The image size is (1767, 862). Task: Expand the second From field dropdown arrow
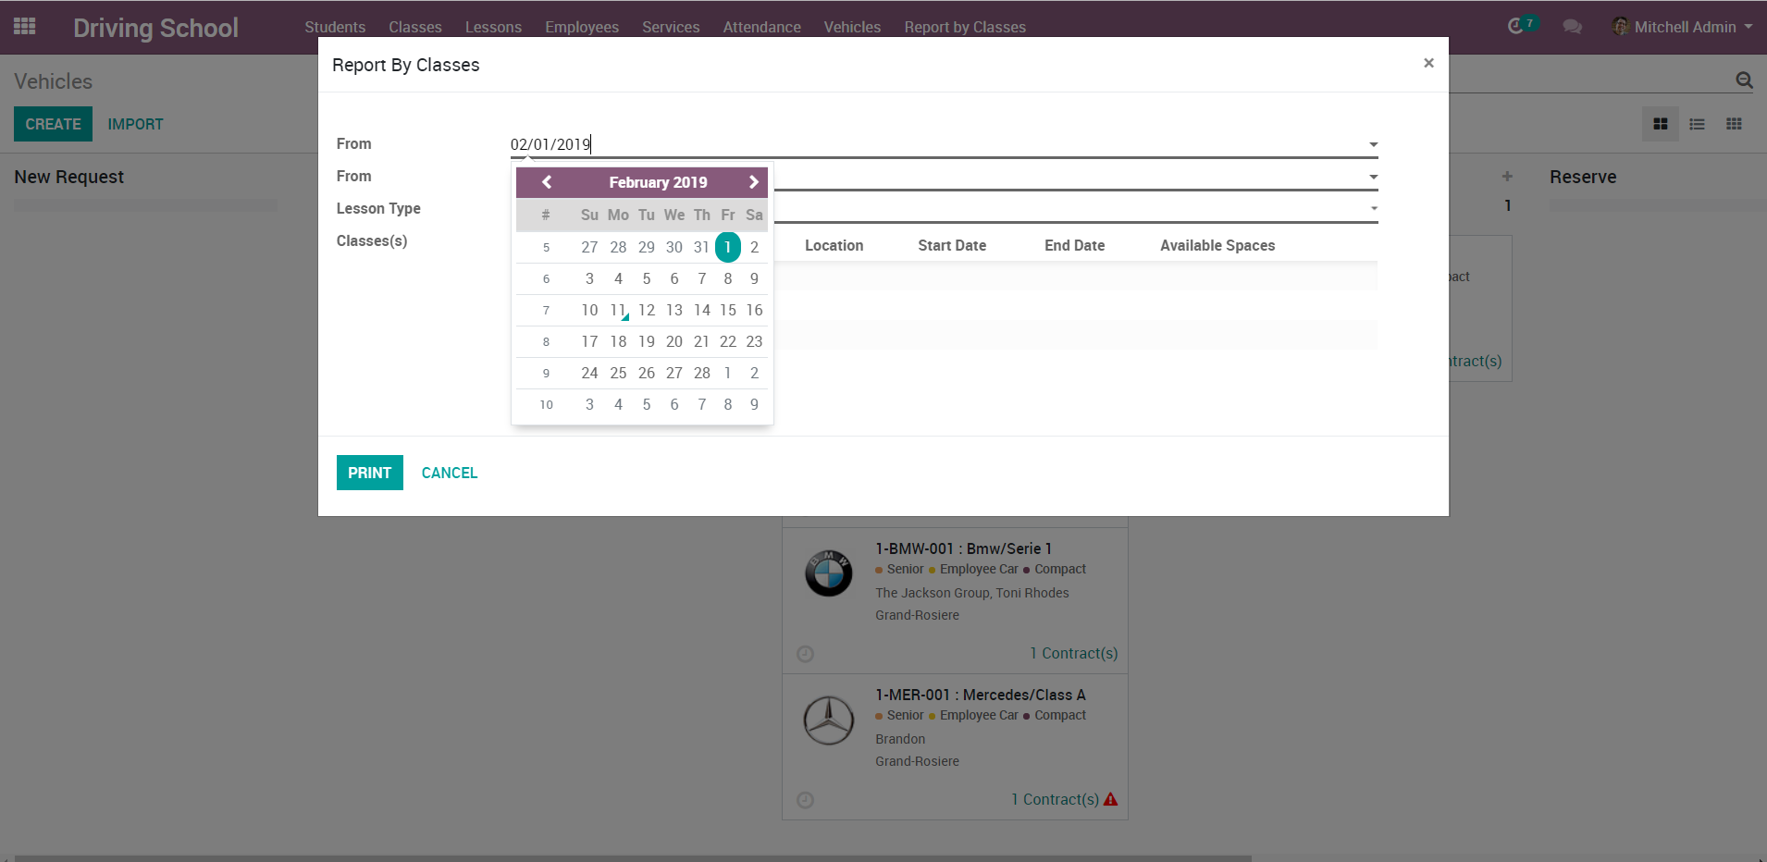(x=1373, y=177)
